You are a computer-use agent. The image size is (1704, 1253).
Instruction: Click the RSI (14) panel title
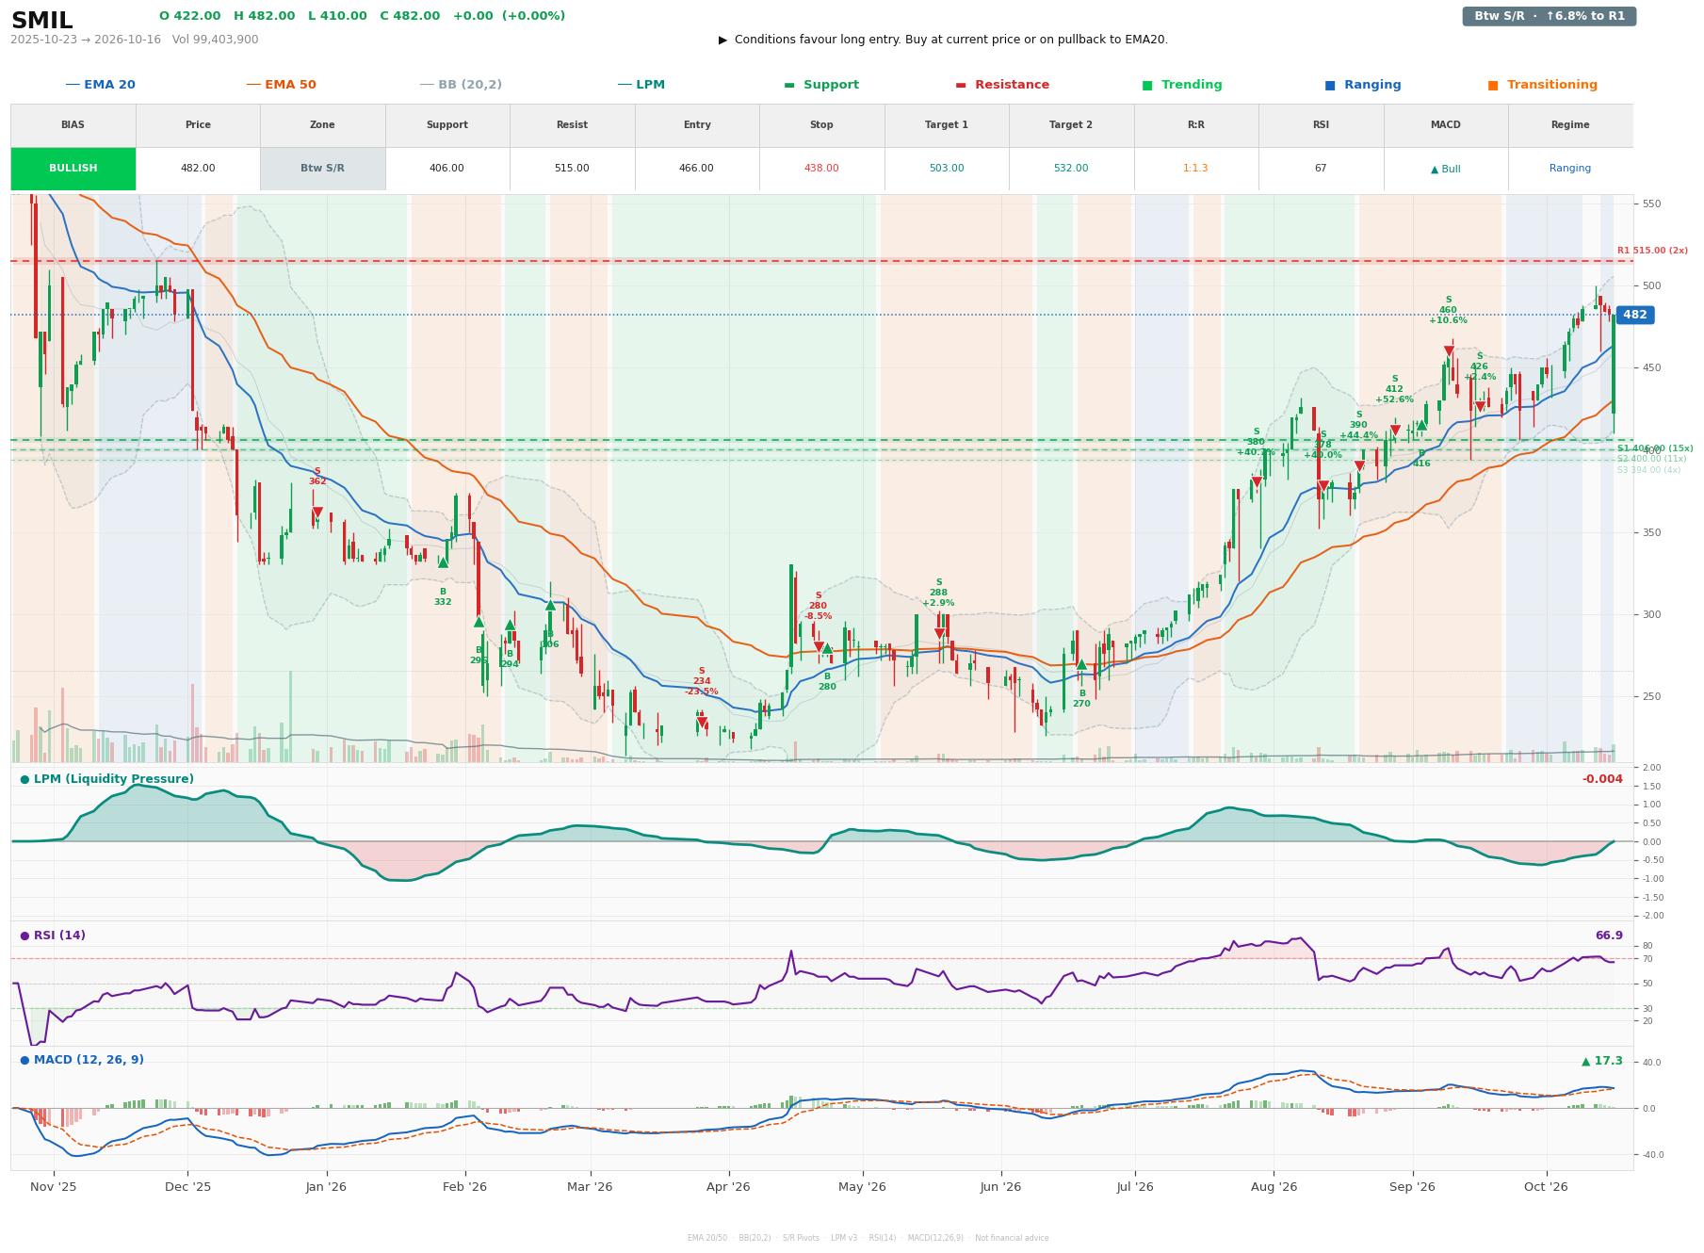pos(53,936)
